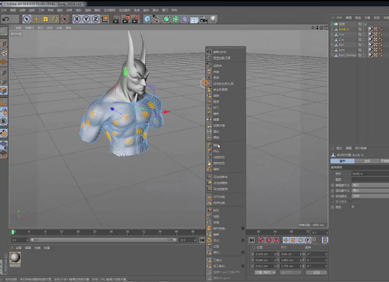Screen dimensions: 389x282
Task: Toggle the X axis lock
Action: click(77, 19)
